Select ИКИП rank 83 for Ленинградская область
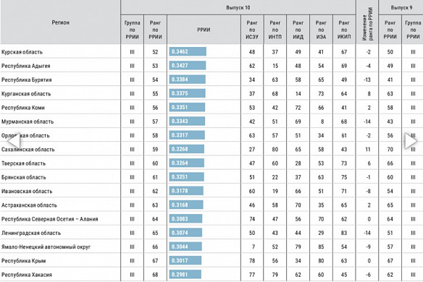This screenshot has width=423, height=282. pyautogui.click(x=344, y=233)
